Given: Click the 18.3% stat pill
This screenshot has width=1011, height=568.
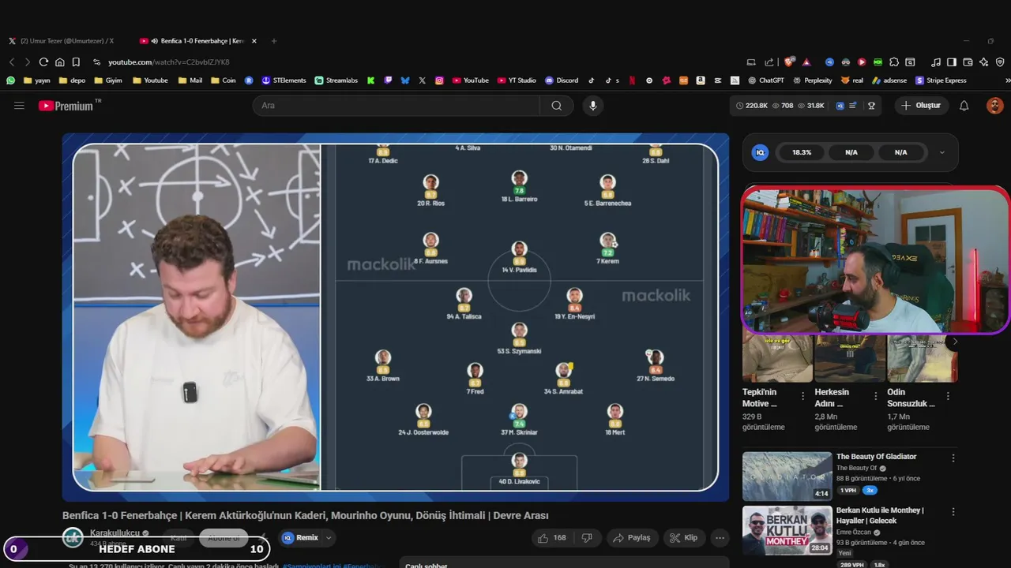Looking at the screenshot, I should coord(802,152).
